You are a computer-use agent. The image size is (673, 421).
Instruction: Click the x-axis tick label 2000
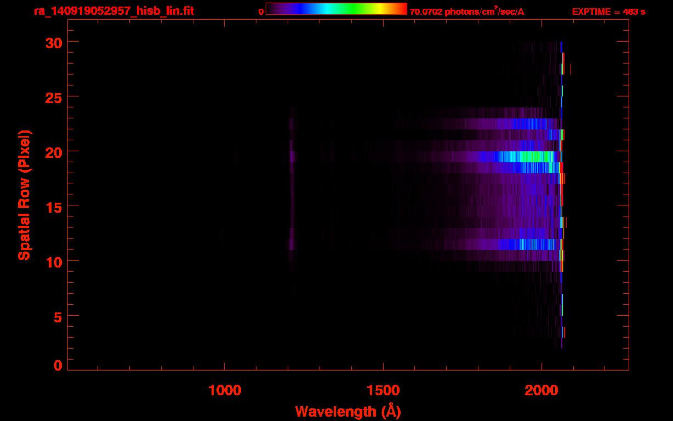point(541,390)
